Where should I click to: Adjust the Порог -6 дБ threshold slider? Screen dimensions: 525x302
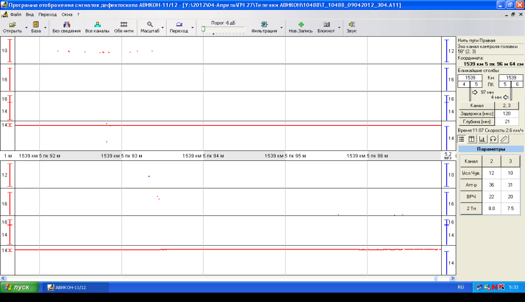(x=204, y=29)
